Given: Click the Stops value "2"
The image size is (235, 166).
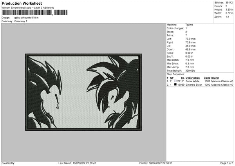Looking at the screenshot, I should tap(186, 32).
